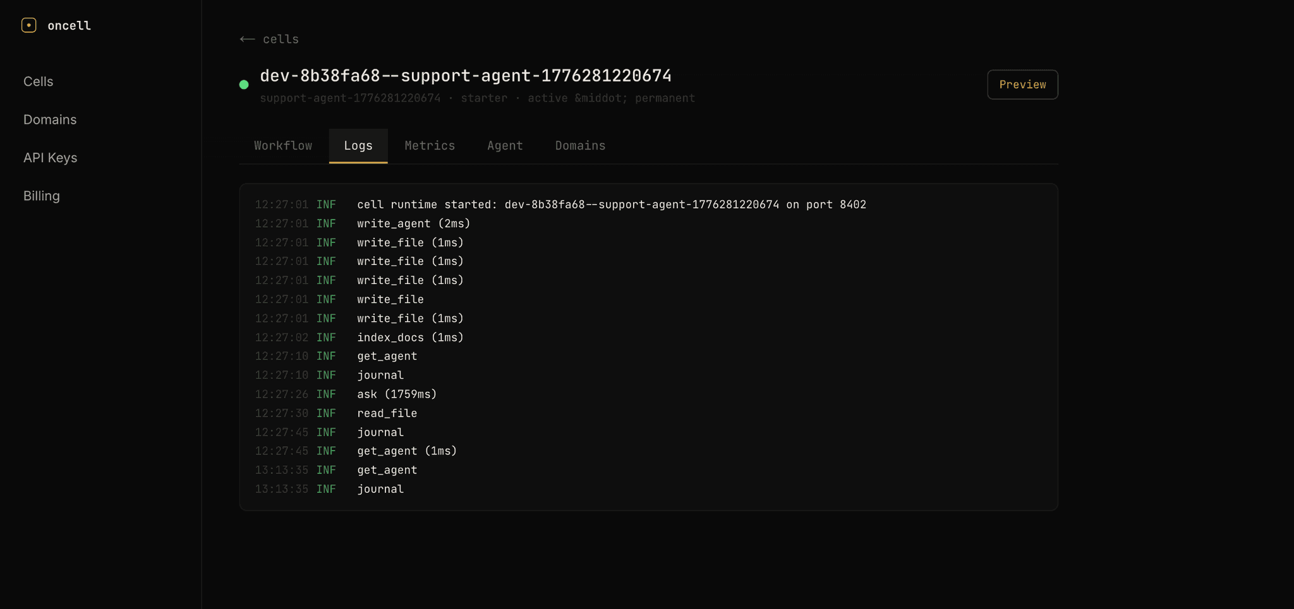This screenshot has width=1294, height=609.
Task: Click the journal entry at 12:27:10
Action: point(380,375)
